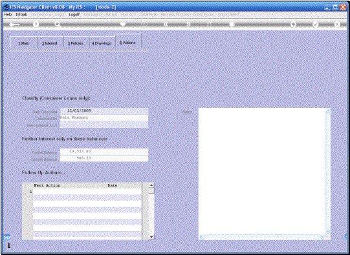The width and height of the screenshot is (350, 255).
Task: Go back with the double left arrows
Action: tap(166, 25)
